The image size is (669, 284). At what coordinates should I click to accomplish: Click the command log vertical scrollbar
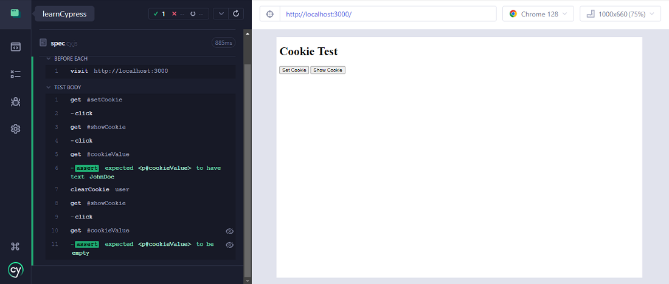(248, 171)
